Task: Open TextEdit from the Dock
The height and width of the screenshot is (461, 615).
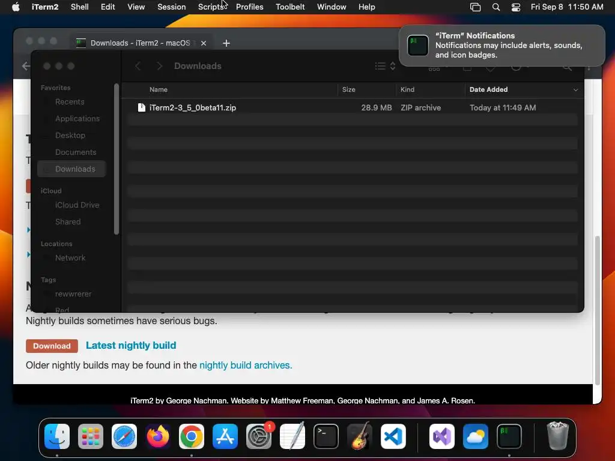Action: coord(292,436)
